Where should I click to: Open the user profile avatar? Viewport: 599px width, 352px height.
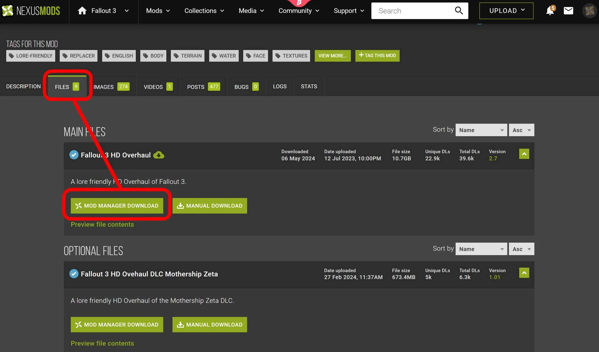[x=589, y=11]
